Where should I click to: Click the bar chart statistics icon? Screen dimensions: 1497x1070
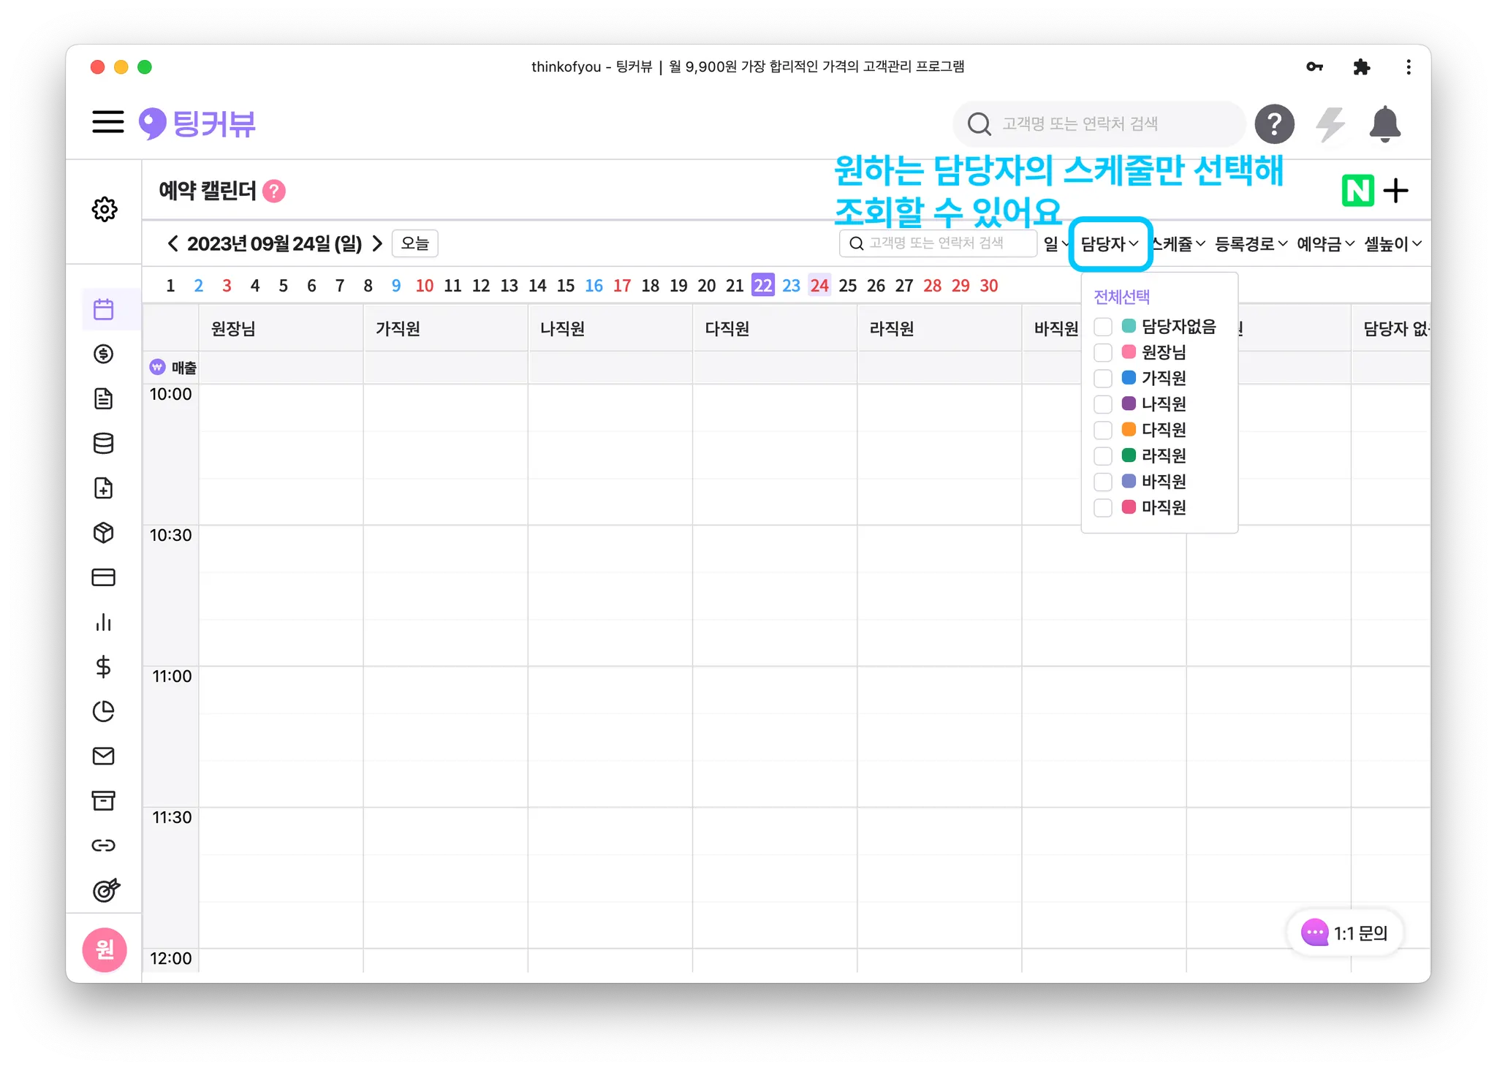point(104,622)
